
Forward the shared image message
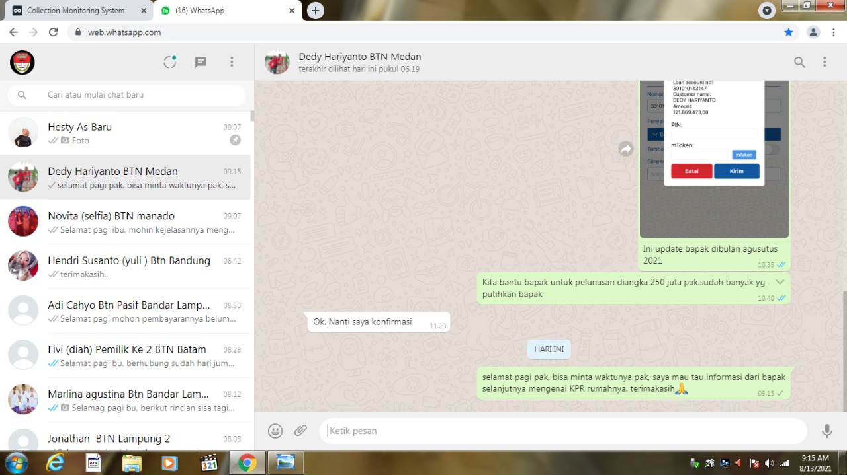(x=626, y=149)
